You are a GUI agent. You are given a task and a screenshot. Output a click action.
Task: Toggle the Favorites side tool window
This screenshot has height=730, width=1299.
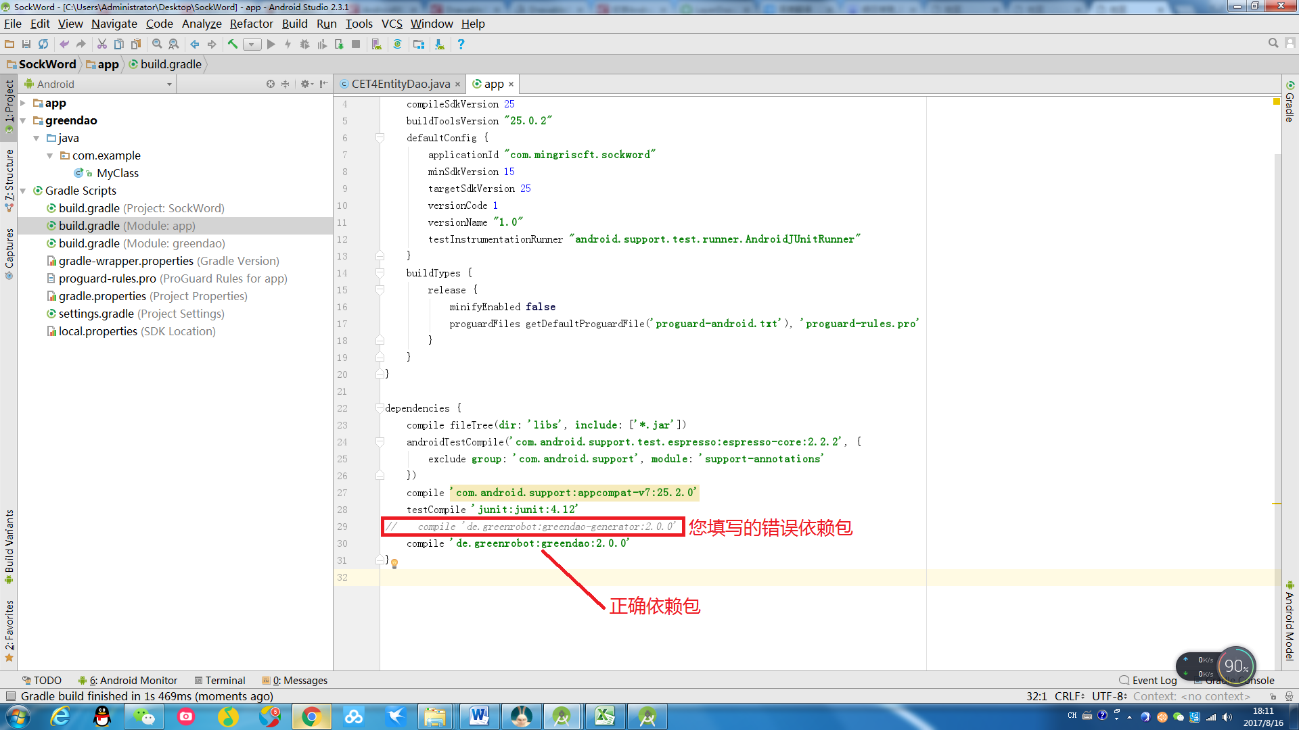coord(9,631)
